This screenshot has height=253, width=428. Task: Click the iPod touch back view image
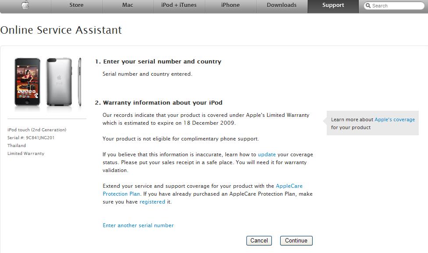[x=59, y=82]
